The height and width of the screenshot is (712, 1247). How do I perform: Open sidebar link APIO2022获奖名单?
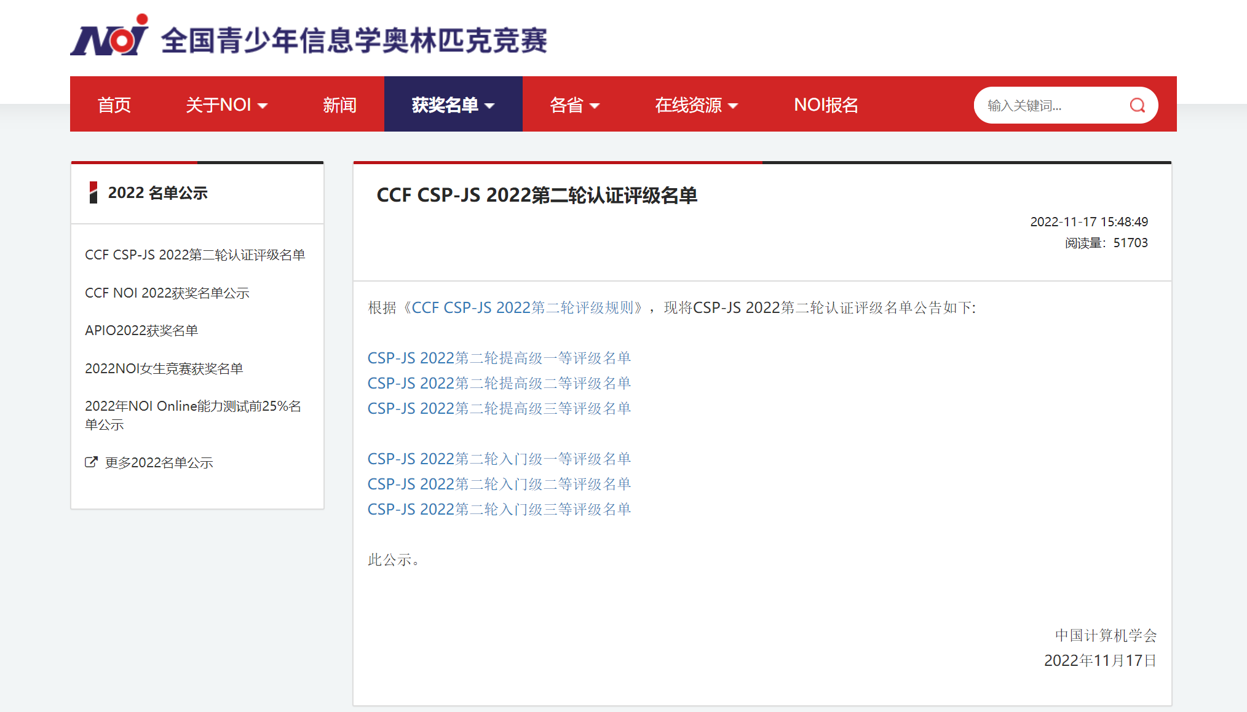pos(141,330)
